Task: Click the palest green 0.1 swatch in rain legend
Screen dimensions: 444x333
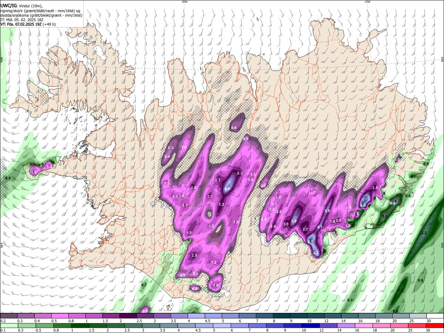Action: click(9, 325)
